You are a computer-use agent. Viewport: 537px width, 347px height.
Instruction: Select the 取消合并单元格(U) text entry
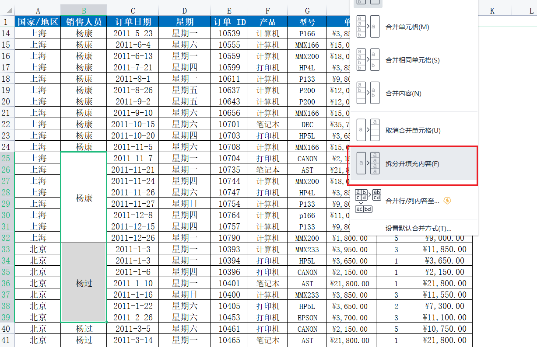413,130
